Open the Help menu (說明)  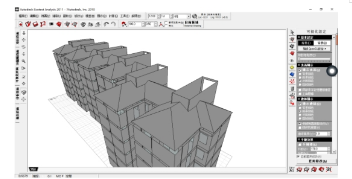click(x=136, y=16)
